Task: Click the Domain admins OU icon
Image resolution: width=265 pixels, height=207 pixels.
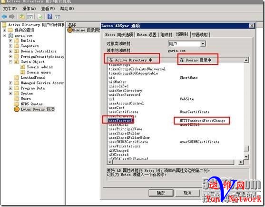Action: pos(23,67)
